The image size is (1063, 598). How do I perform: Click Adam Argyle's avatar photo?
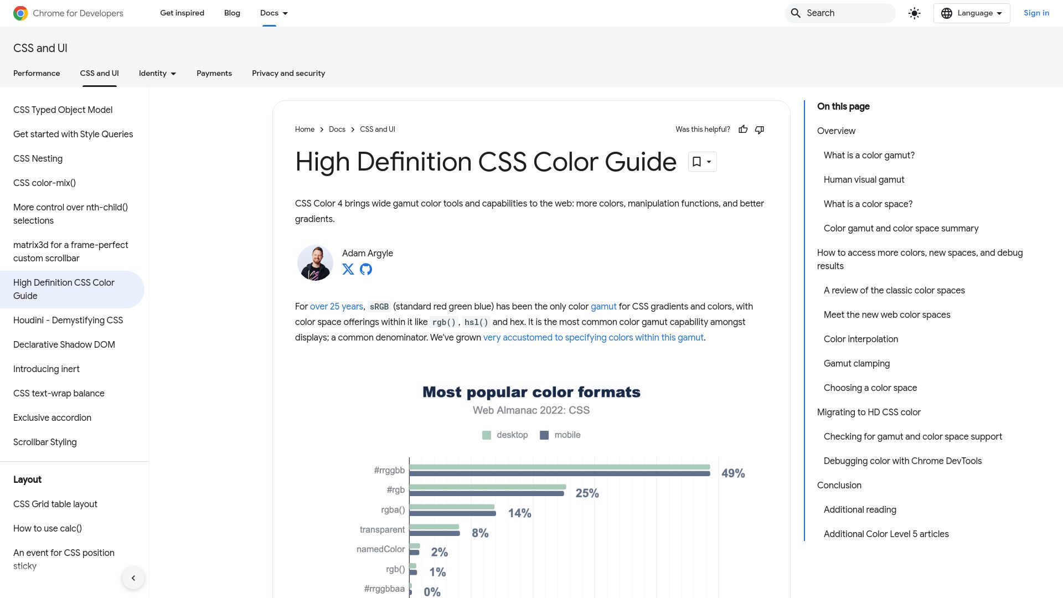[x=315, y=262]
